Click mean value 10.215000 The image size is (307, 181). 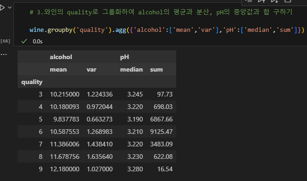click(64, 94)
